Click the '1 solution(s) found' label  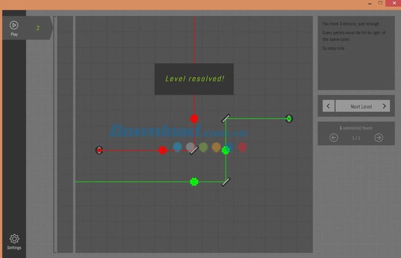[355, 127]
